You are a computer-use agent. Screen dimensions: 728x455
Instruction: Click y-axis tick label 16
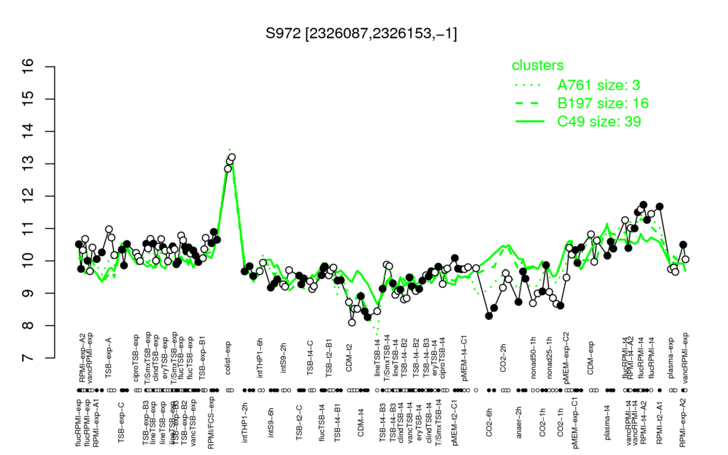[x=28, y=67]
